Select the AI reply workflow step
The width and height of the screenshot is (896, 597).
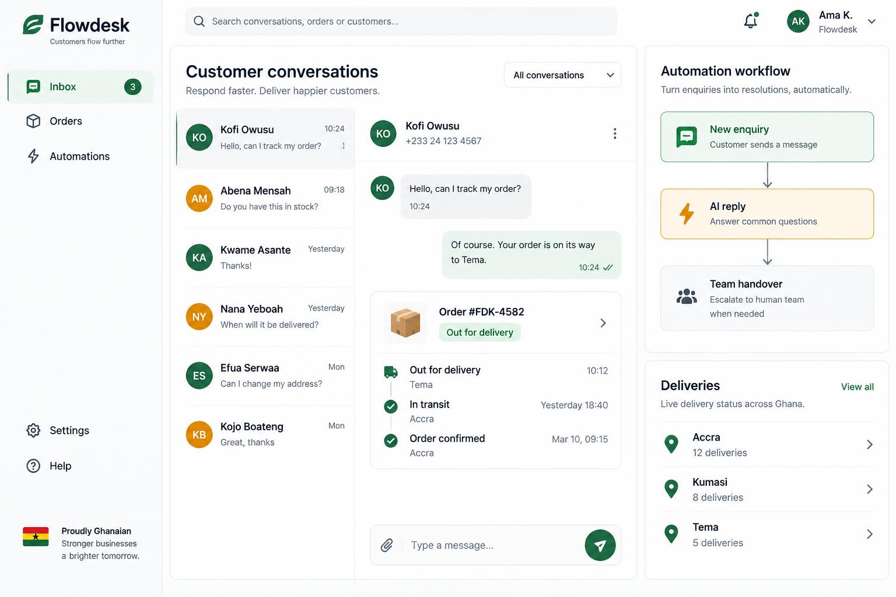[x=767, y=214]
